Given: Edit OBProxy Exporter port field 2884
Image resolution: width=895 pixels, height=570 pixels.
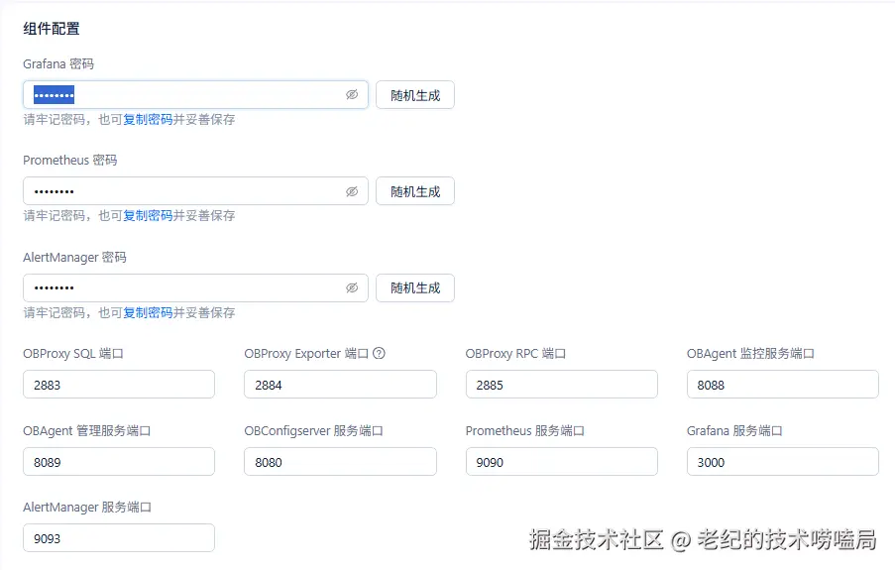Looking at the screenshot, I should 340,385.
